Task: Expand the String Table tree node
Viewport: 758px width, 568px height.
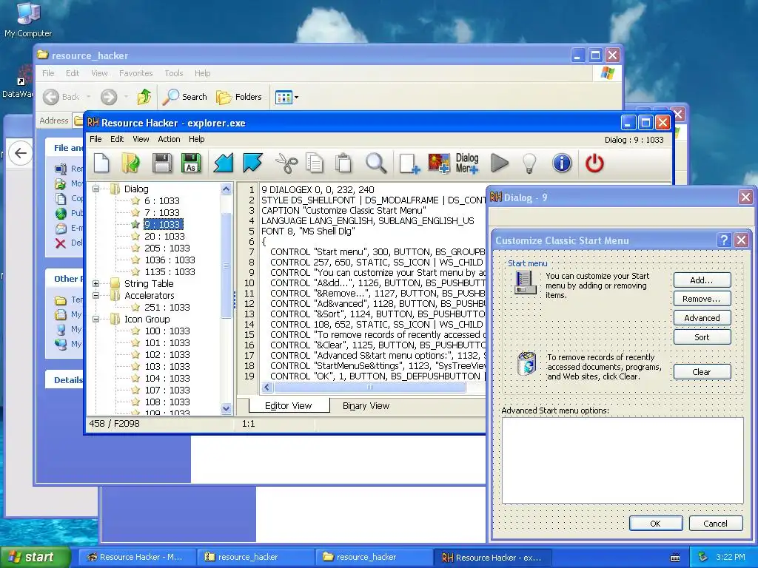Action: (96, 283)
